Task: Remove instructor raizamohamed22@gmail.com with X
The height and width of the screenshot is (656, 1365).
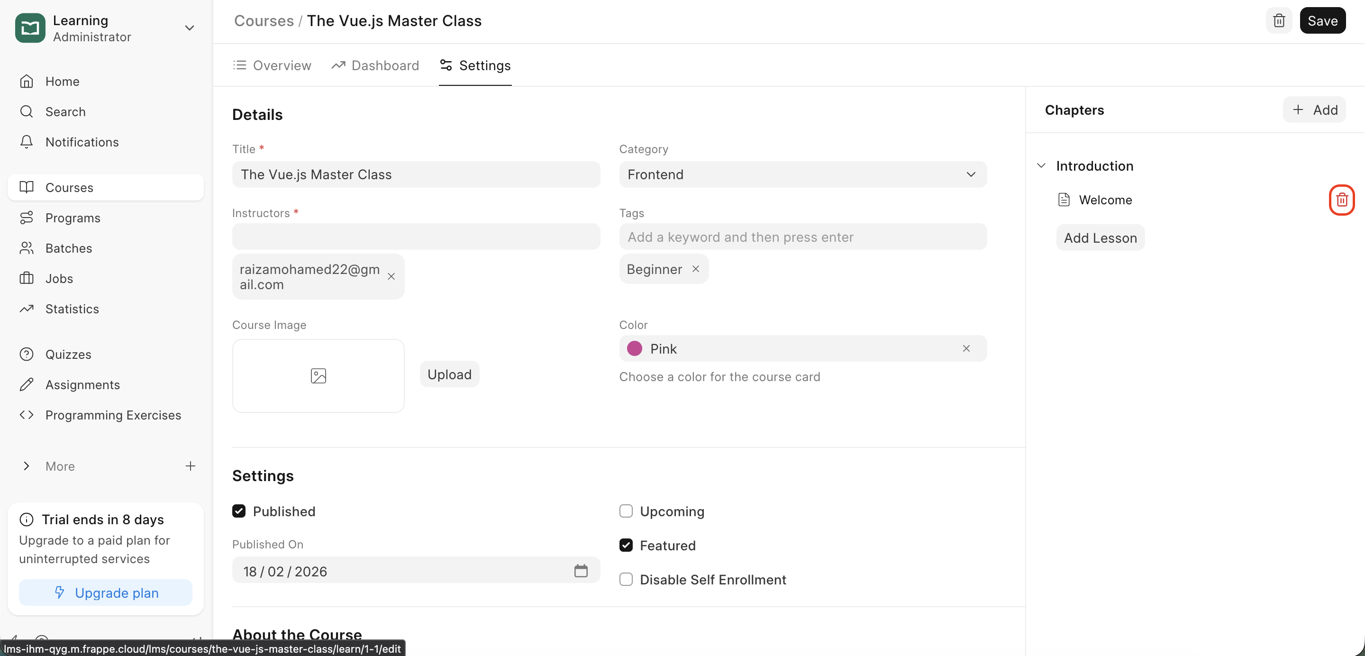Action: point(391,277)
